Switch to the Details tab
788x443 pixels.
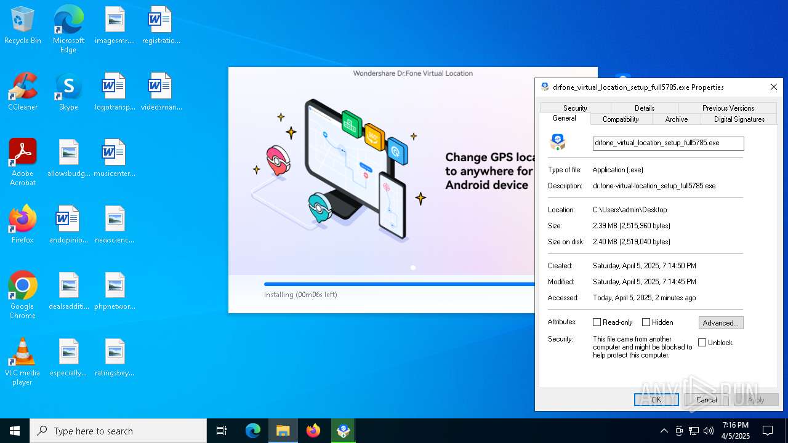[645, 108]
